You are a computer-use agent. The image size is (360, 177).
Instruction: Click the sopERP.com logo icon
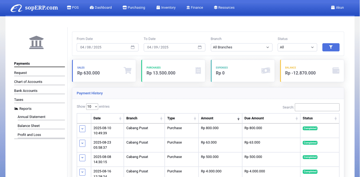click(x=16, y=8)
